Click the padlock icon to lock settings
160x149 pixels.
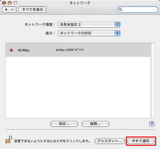[9, 139]
